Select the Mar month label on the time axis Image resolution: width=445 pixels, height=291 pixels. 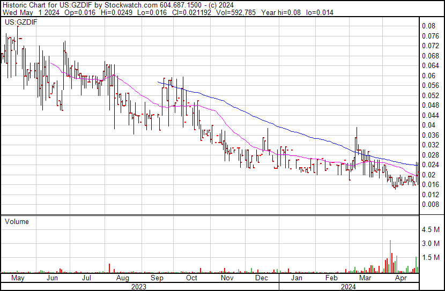[x=366, y=278]
